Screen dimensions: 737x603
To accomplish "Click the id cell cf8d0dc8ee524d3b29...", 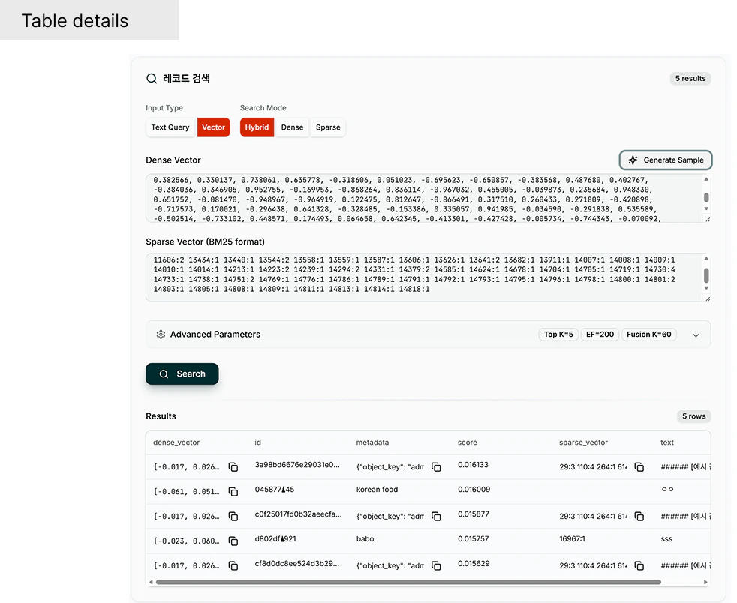I will click(297, 563).
